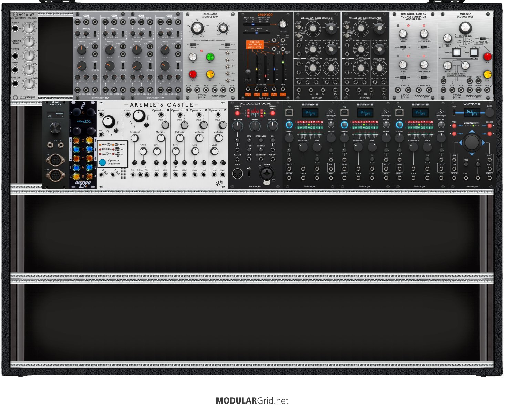The width and height of the screenshot is (505, 408).
Task: Click the Formant knob on Vocoder VC16
Action: coord(255,126)
